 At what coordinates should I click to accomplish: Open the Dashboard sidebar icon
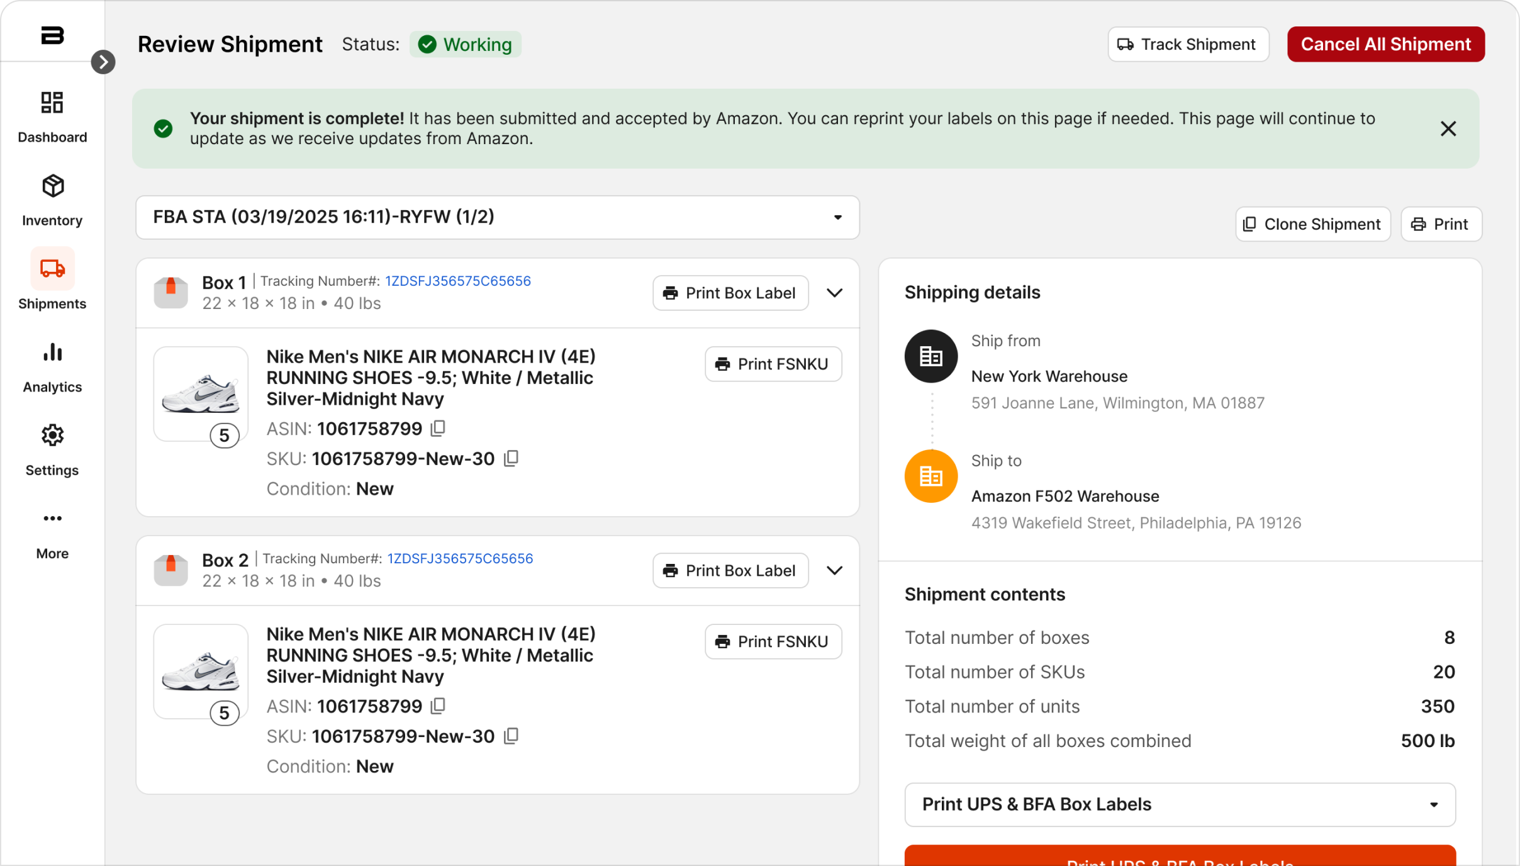(x=52, y=103)
